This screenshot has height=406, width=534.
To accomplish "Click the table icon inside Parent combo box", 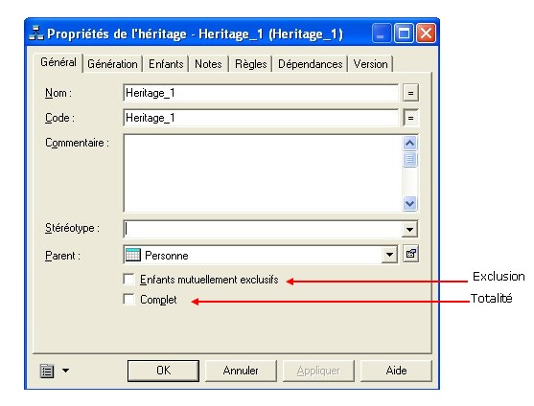I will click(133, 255).
